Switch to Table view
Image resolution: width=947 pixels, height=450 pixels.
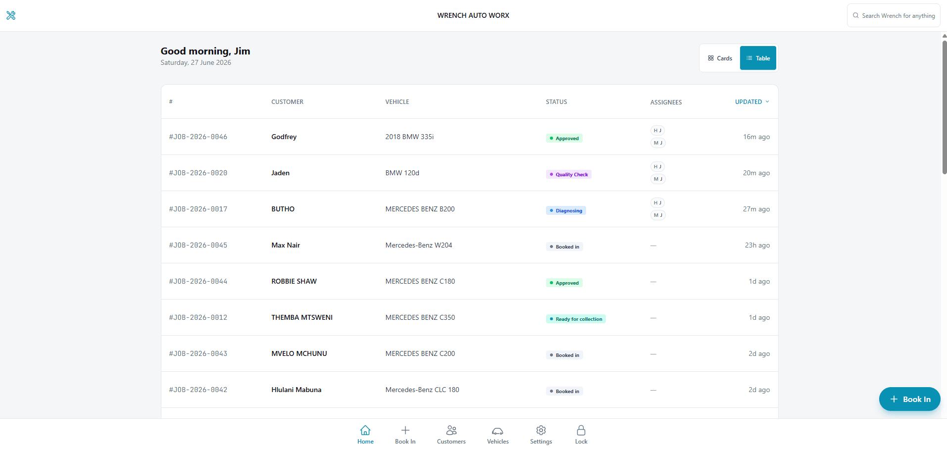758,58
